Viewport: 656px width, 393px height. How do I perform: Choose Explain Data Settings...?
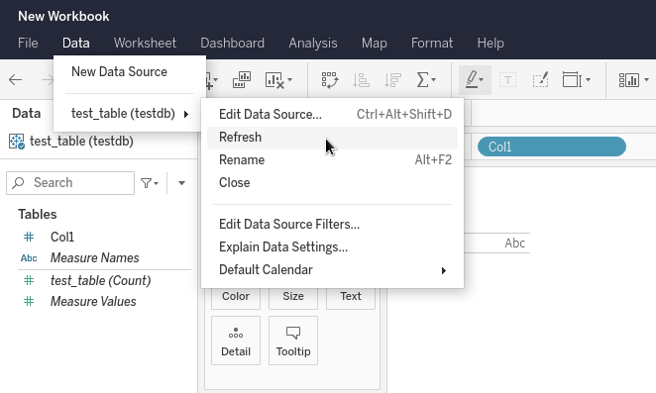pos(333,247)
